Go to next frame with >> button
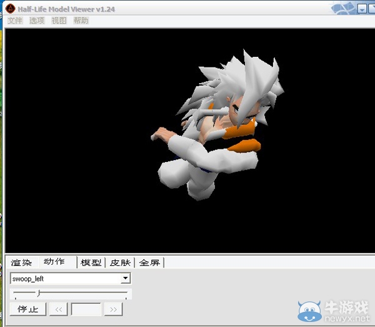375x327 pixels. click(113, 309)
